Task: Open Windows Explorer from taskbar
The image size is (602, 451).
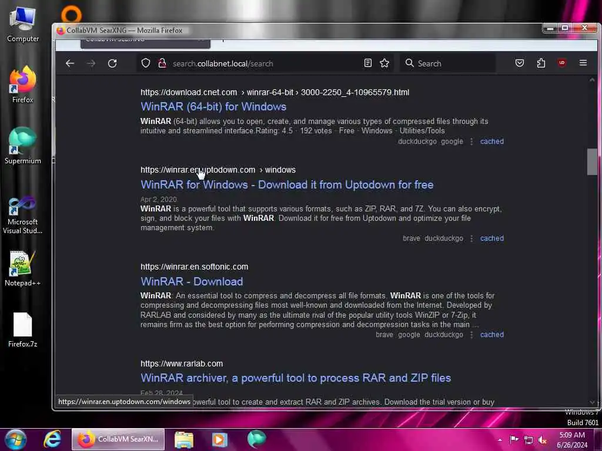Action: [x=184, y=439]
